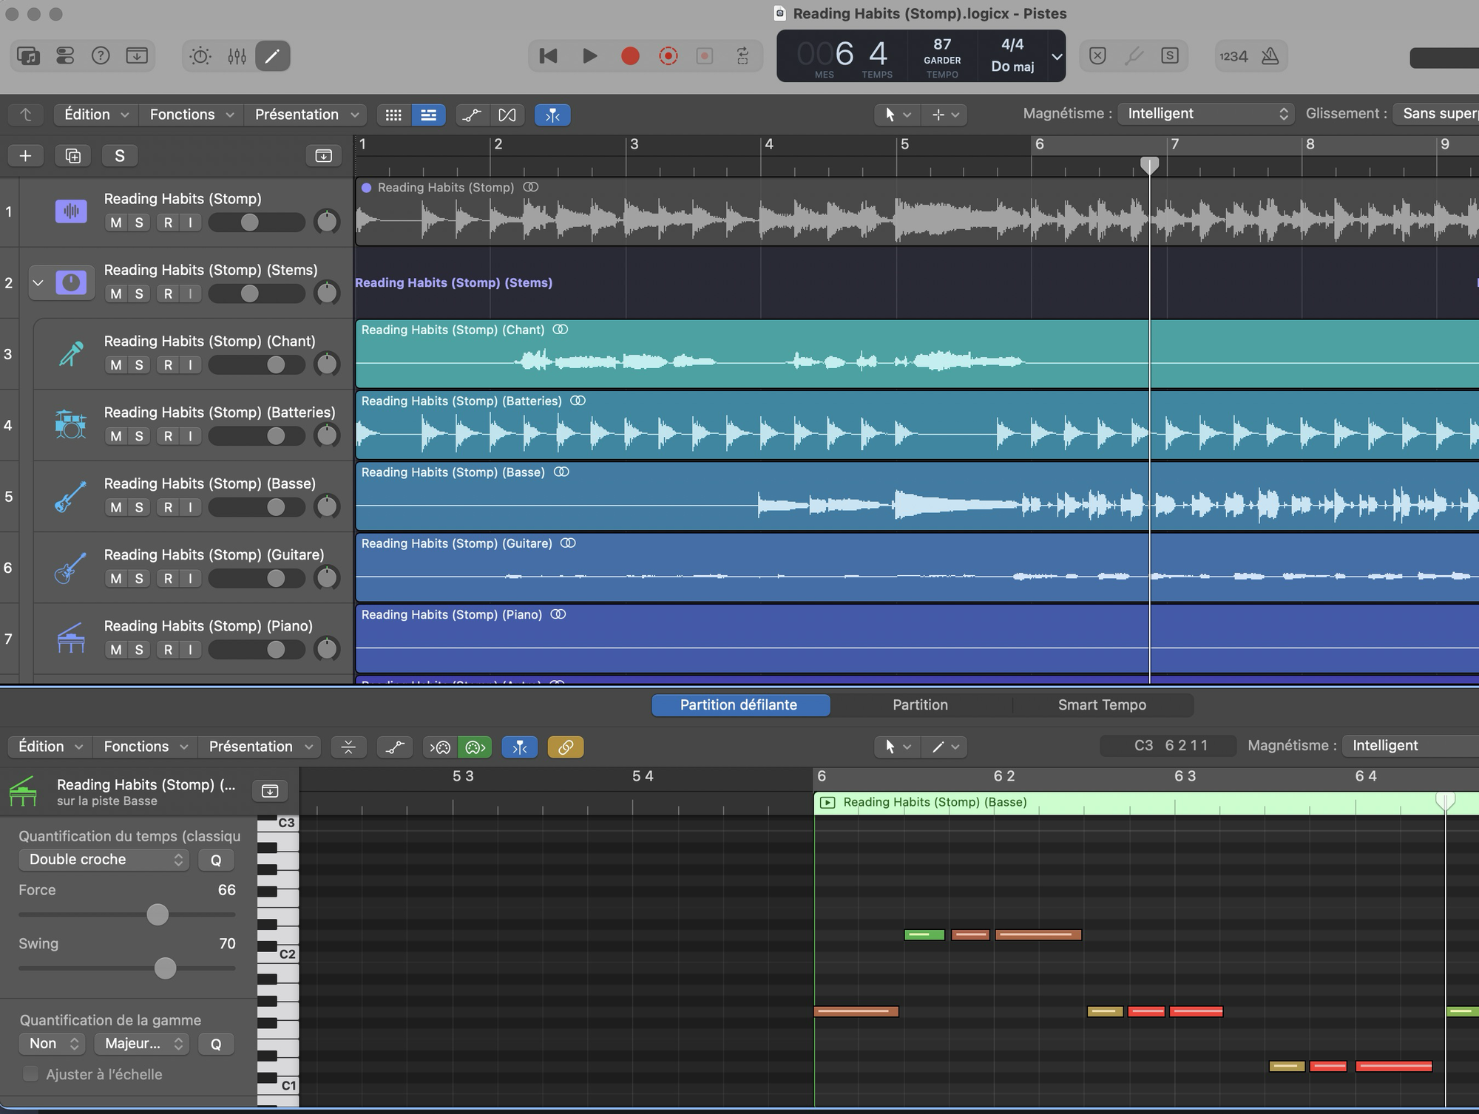1479x1114 pixels.
Task: Open the microphone icon of Chant track
Action: (x=71, y=353)
